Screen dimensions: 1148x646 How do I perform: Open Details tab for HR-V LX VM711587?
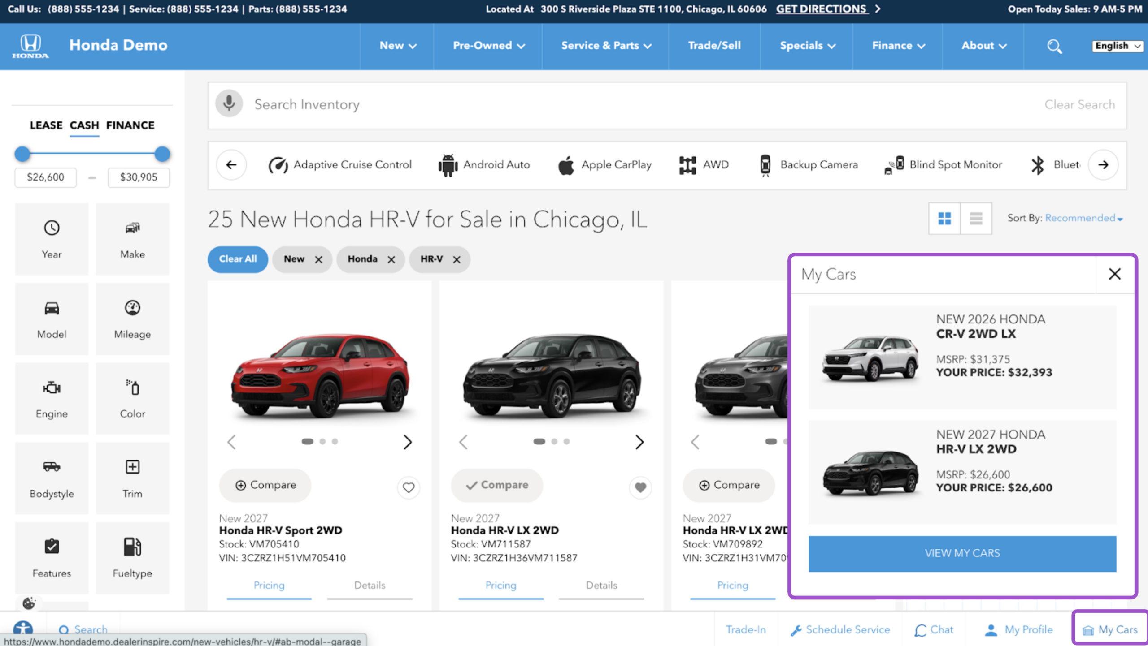pyautogui.click(x=601, y=586)
